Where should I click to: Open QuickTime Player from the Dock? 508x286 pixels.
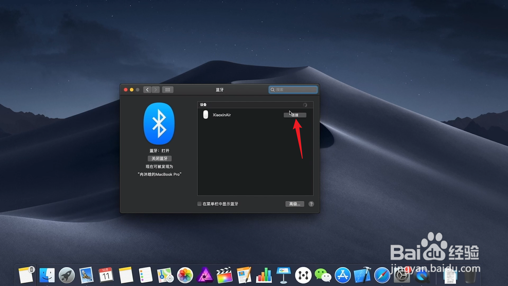pos(422,276)
